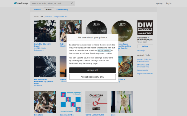Open the Zero title link
The width and height of the screenshot is (187, 116).
[113, 115]
